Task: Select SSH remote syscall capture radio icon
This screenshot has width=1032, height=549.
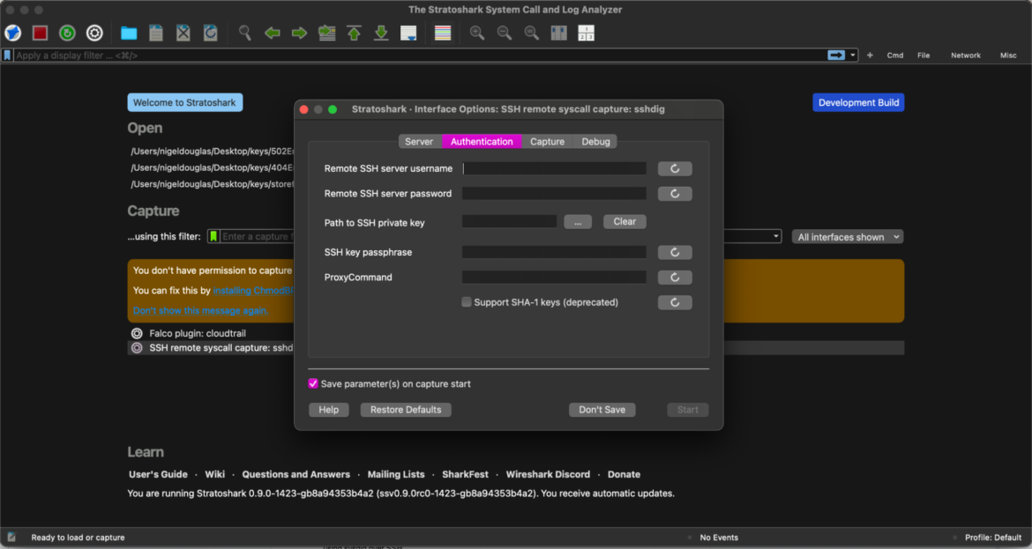Action: tap(137, 348)
